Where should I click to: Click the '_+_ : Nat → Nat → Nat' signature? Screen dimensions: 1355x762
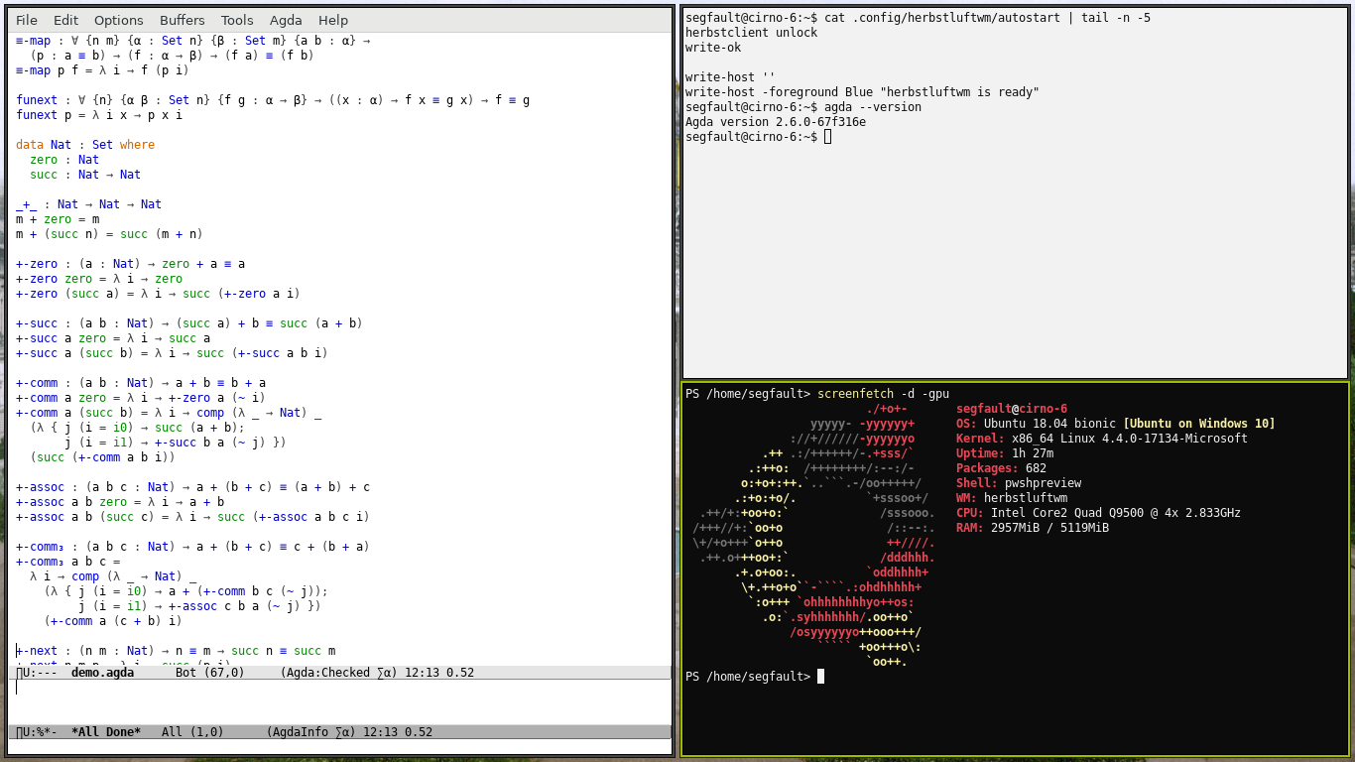(x=88, y=204)
